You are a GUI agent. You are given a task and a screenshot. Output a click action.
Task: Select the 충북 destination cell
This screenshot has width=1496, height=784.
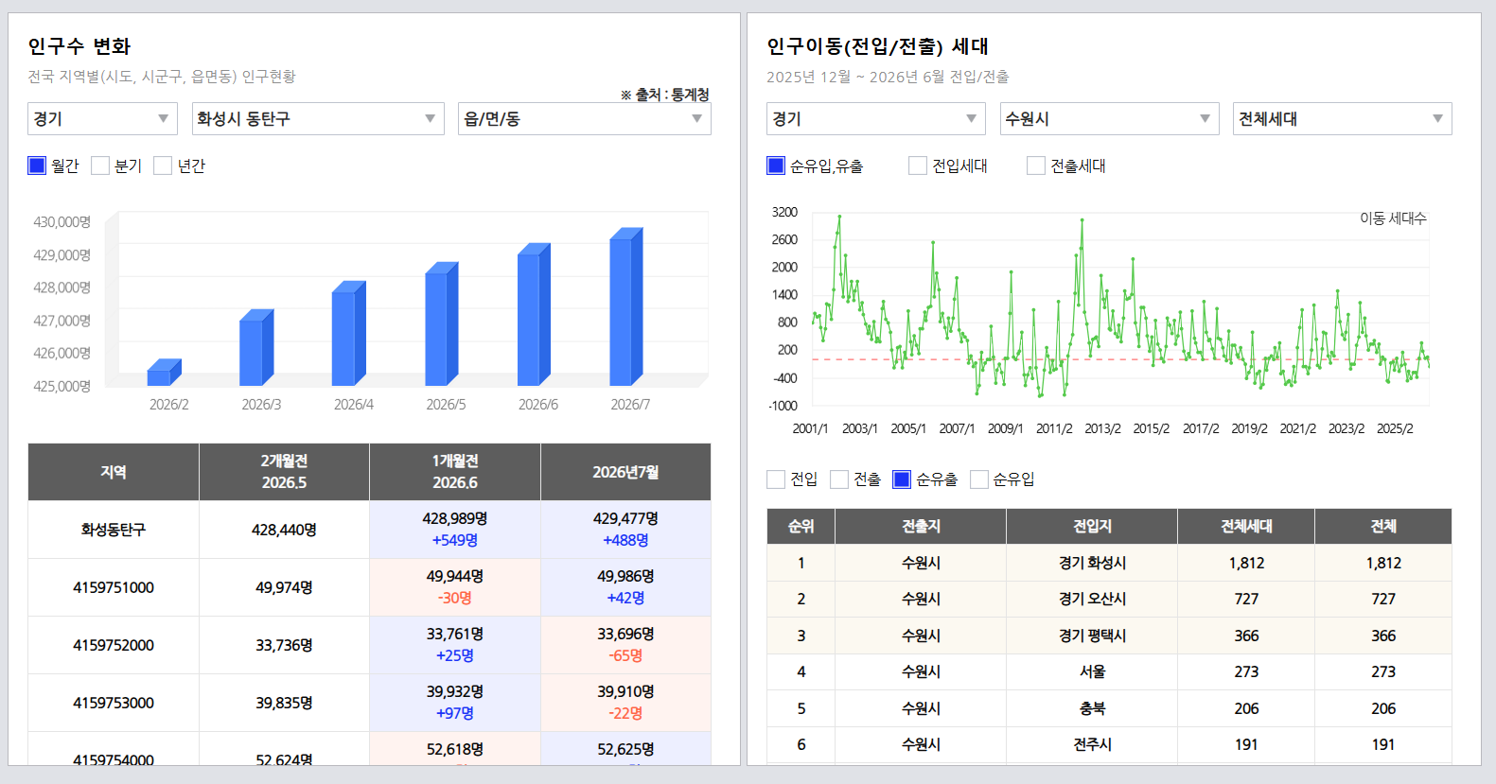[x=1092, y=708]
